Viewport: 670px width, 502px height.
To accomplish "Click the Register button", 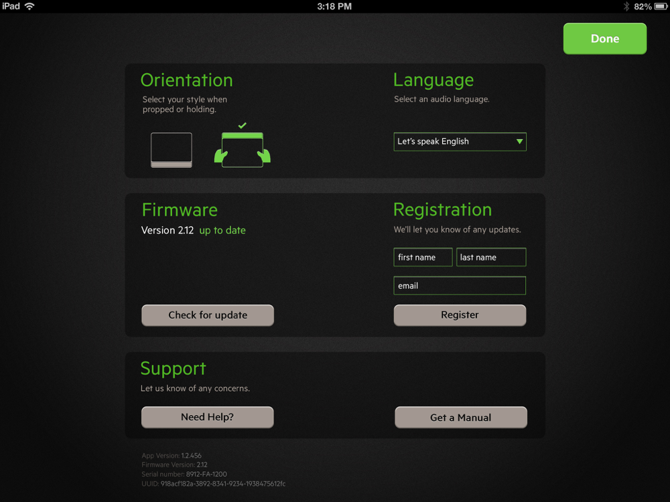I will point(460,315).
